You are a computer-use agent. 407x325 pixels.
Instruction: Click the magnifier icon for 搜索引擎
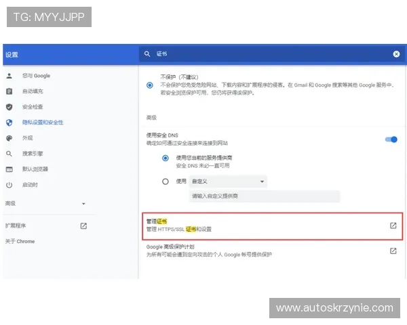point(9,154)
